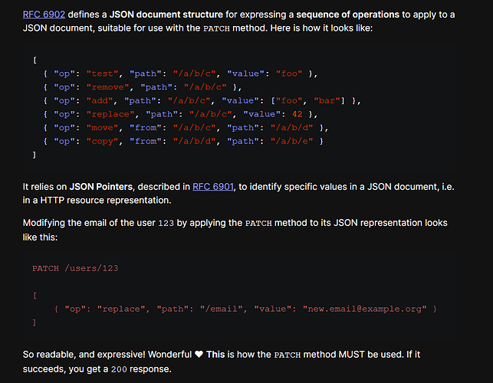Click the "/email" path in second snippet

(x=217, y=309)
